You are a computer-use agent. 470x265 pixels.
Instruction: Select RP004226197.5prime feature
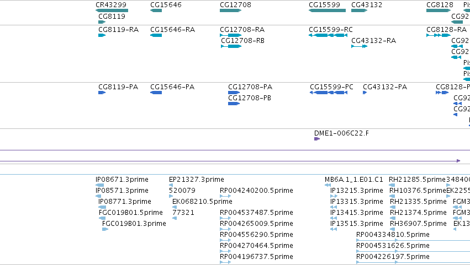point(413,263)
